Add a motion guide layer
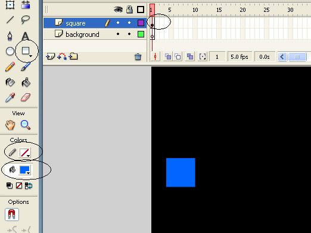Viewport: 311px width, 233px height. [62, 56]
